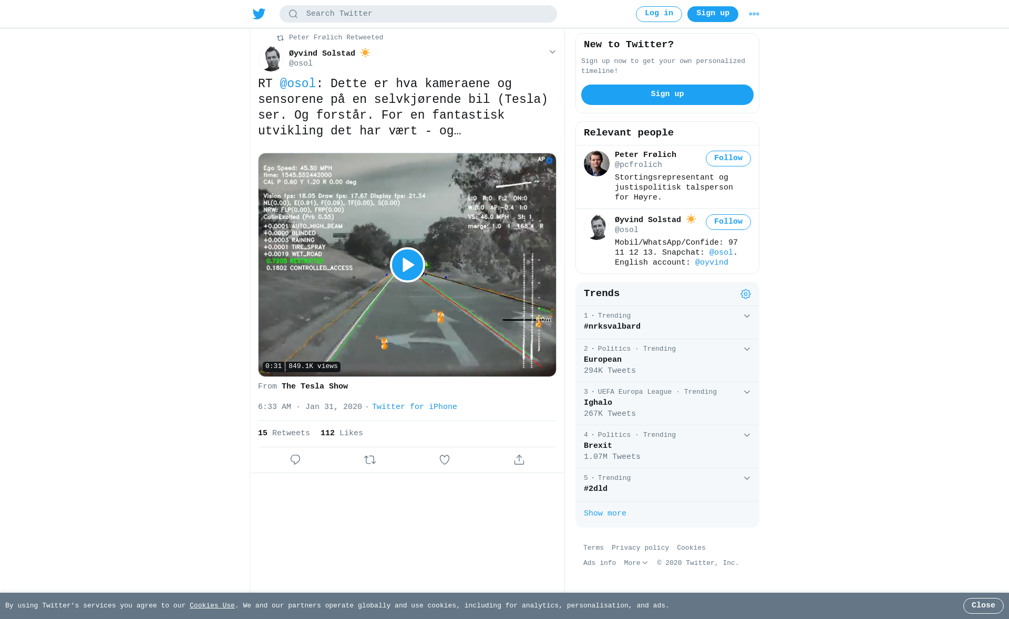Screen dimensions: 1009x619
Task: Click the retweet icon under tweet
Action: (x=370, y=460)
